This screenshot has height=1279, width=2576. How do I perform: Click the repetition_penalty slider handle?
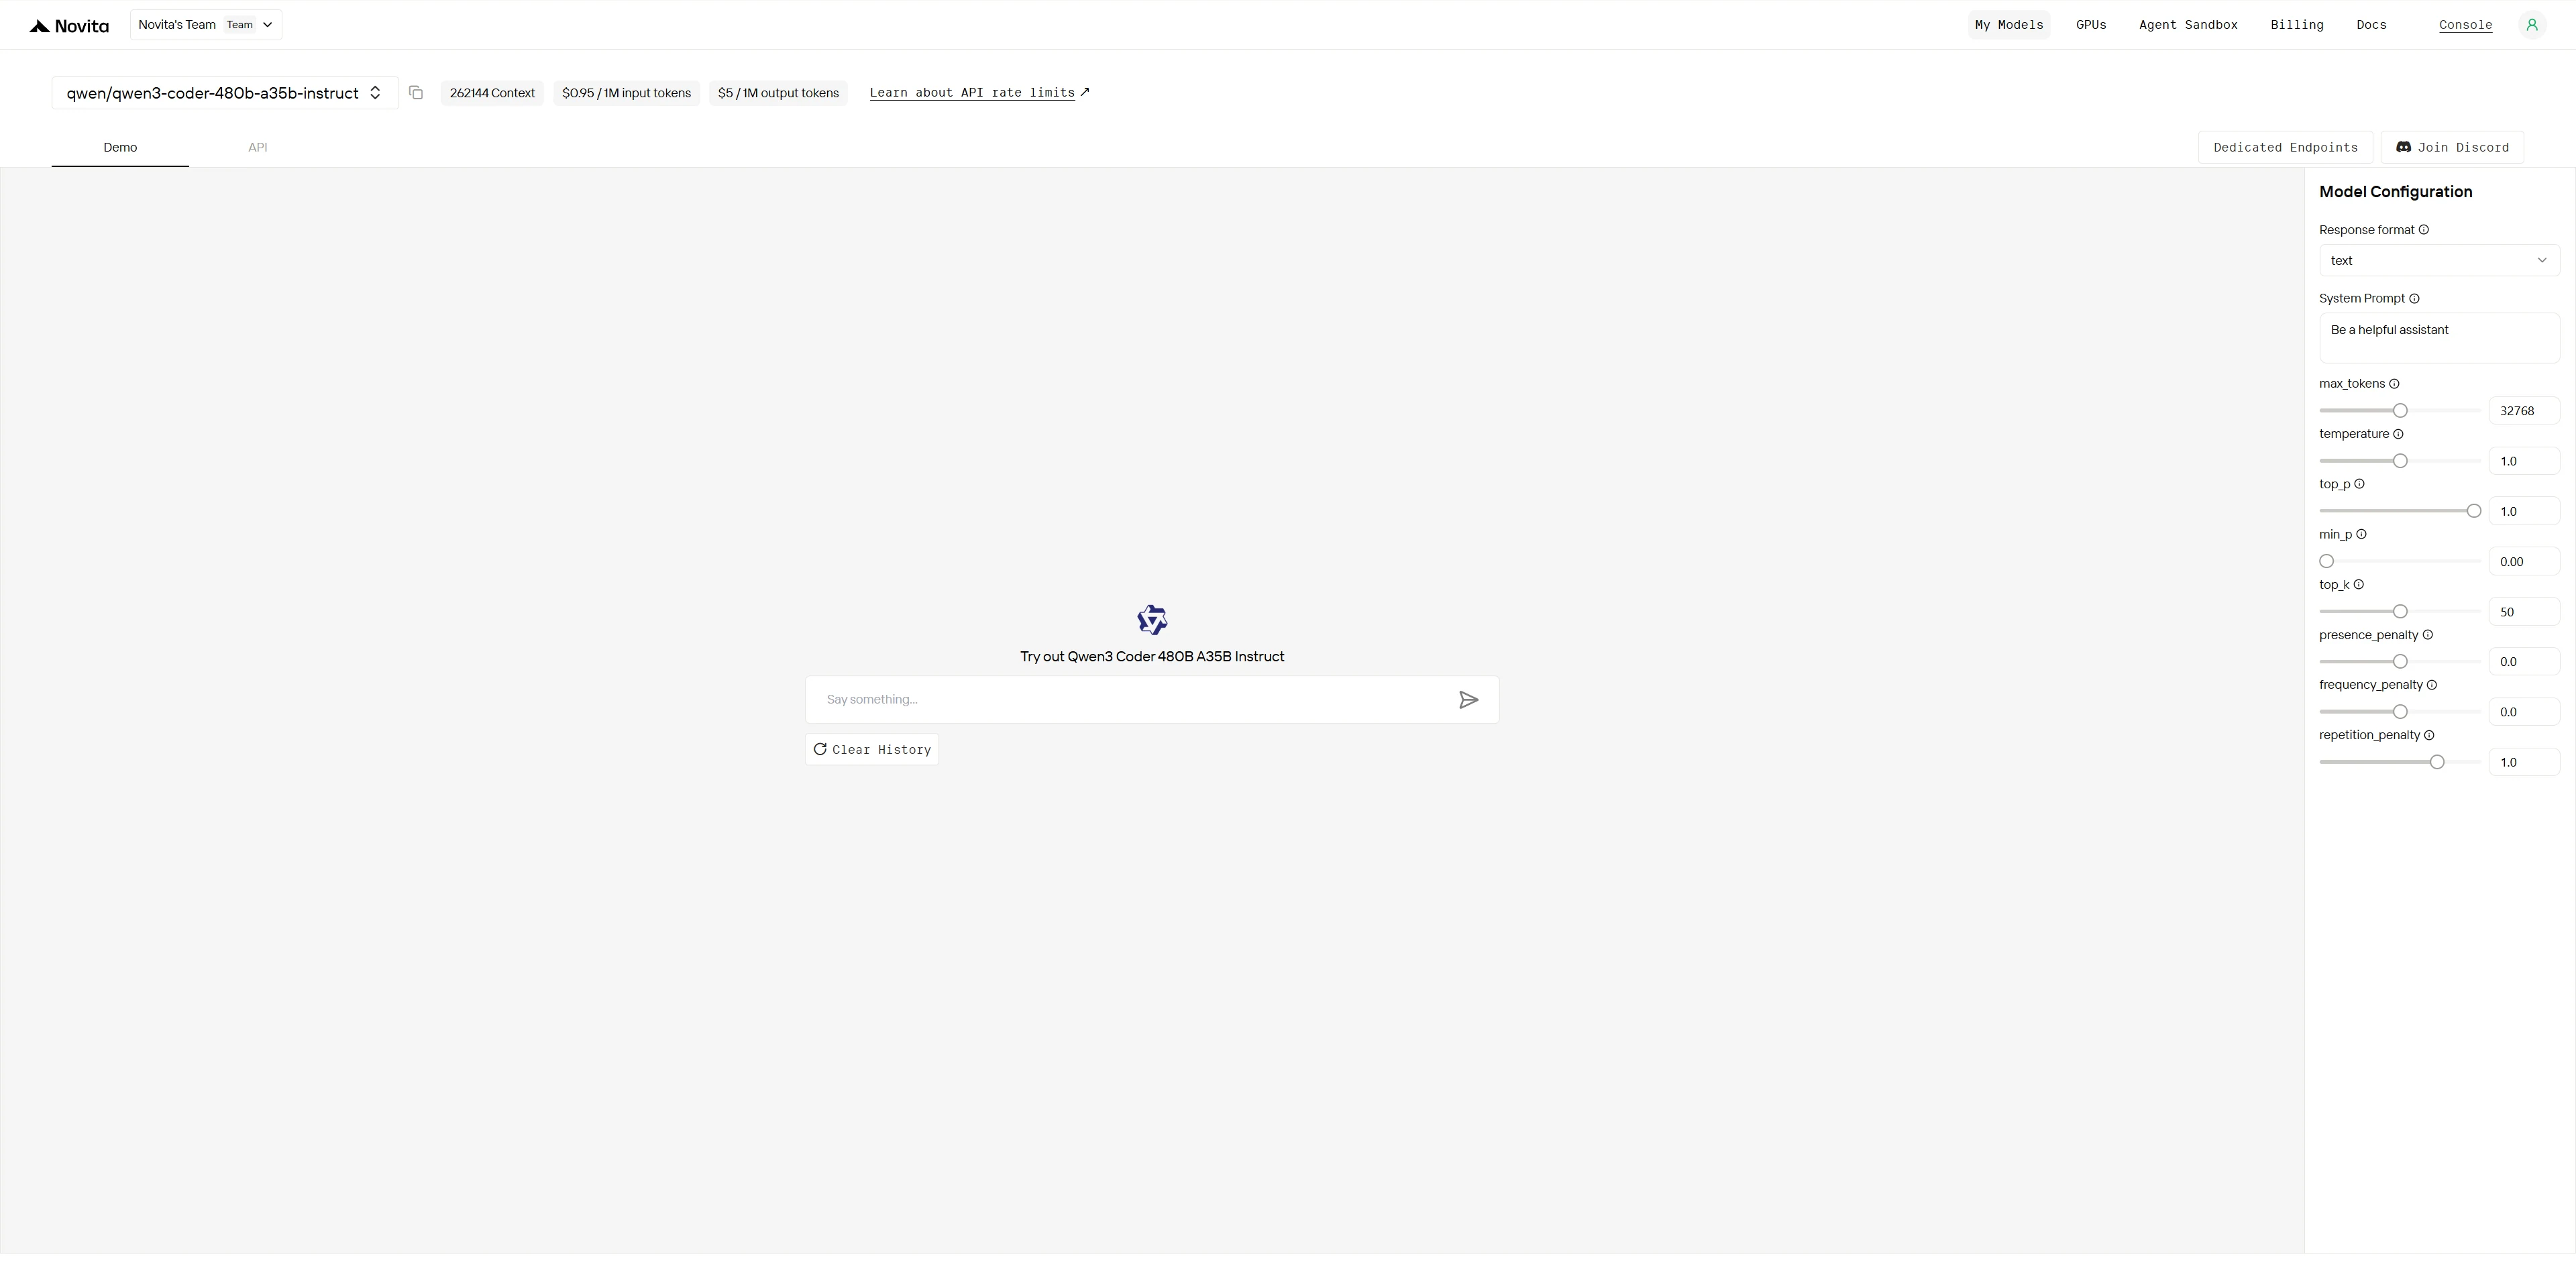2437,763
